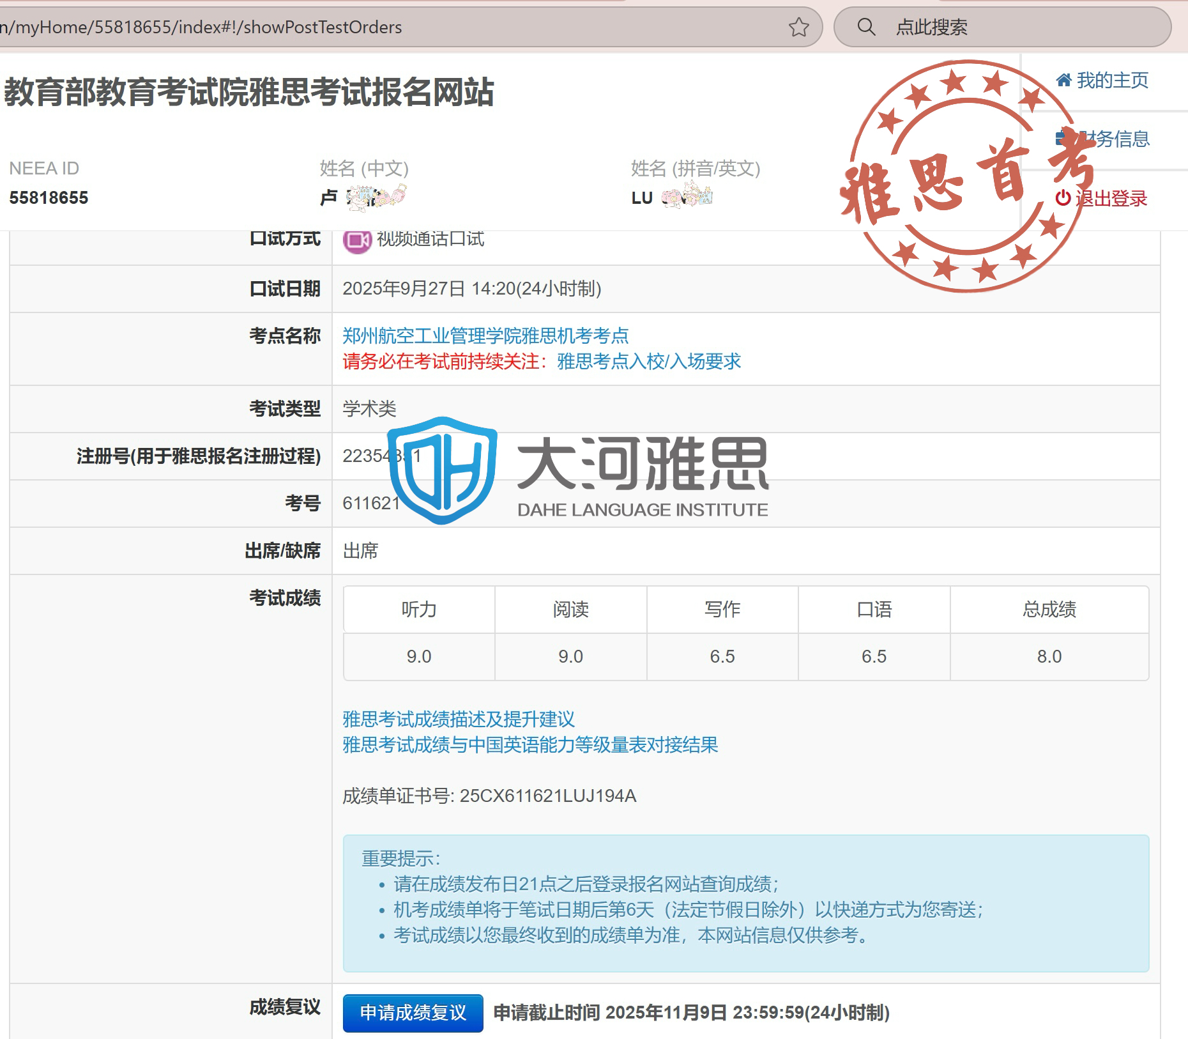Click the 申请成绩复议 button
Image resolution: width=1188 pixels, height=1039 pixels.
(x=413, y=1013)
